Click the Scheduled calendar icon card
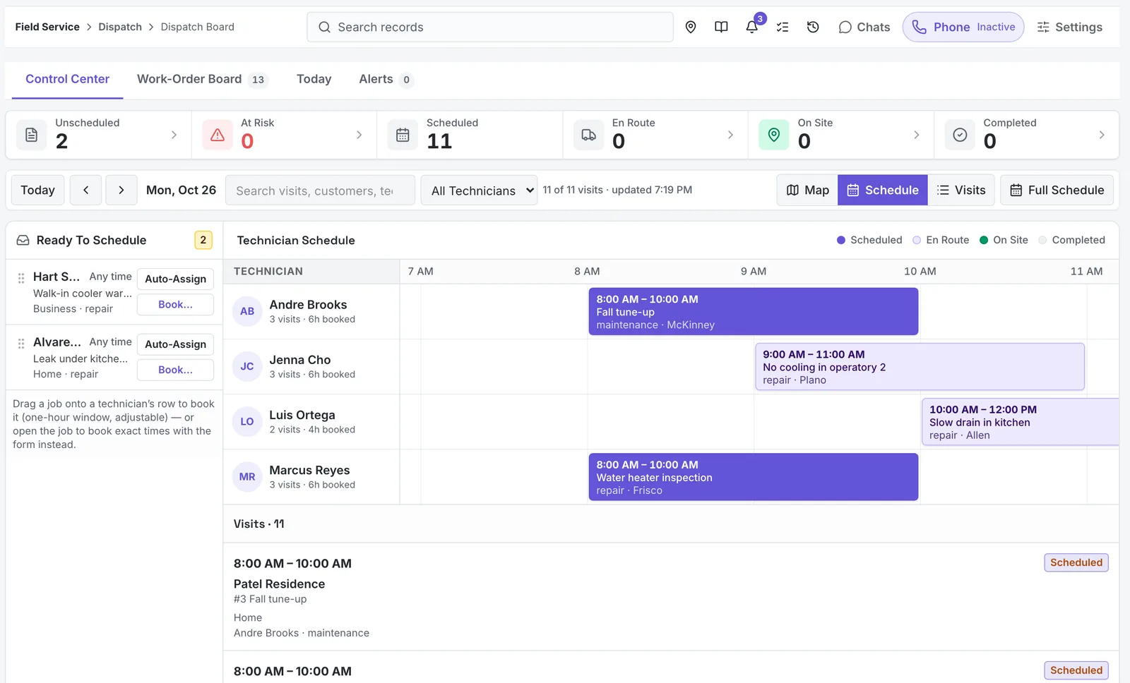The image size is (1130, 683). tap(403, 135)
